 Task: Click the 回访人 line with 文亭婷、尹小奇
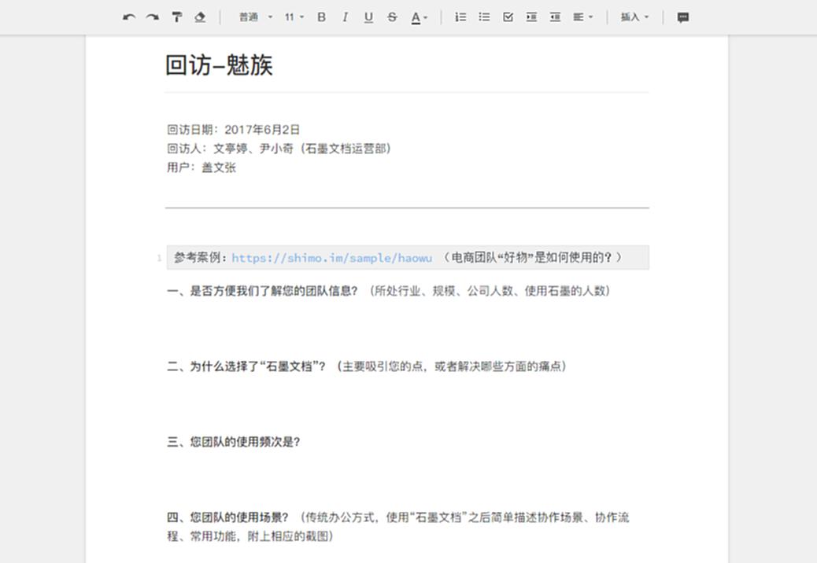[x=279, y=149]
